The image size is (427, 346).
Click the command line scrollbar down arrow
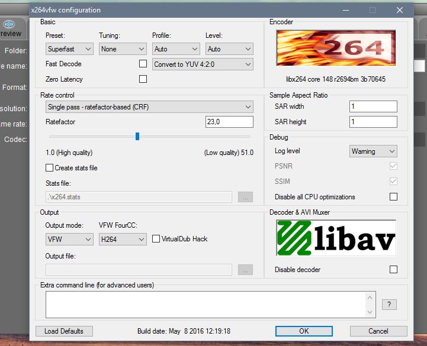[370, 312]
